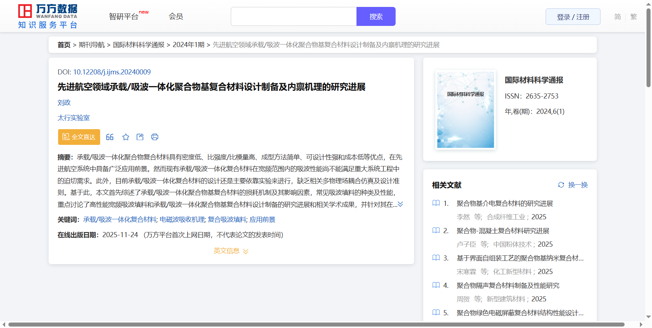Open the DOI link 10.12208/j.ijms.20240009
Screen dimensions: 652x328
pyautogui.click(x=112, y=72)
